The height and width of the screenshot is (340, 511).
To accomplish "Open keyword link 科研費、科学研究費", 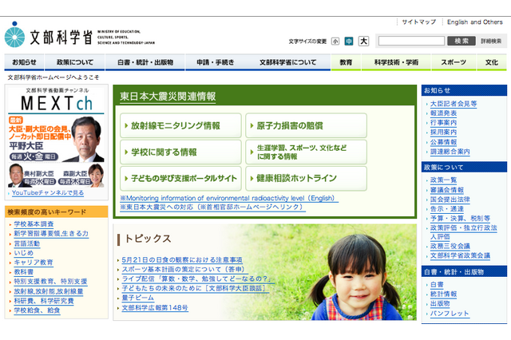I will [x=44, y=301].
